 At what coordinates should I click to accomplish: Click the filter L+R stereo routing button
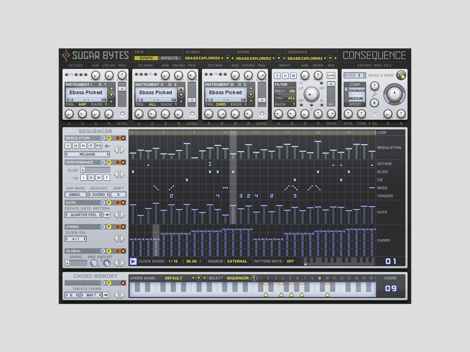(x=330, y=75)
